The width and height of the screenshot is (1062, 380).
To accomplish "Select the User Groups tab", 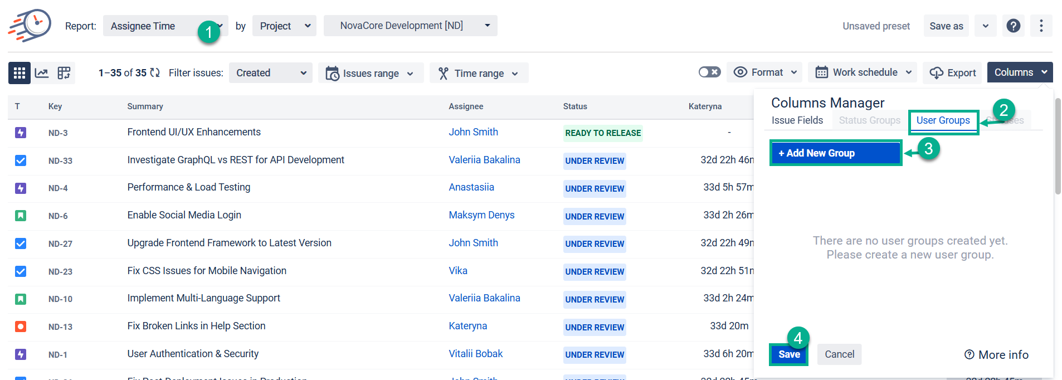I will pyautogui.click(x=943, y=120).
